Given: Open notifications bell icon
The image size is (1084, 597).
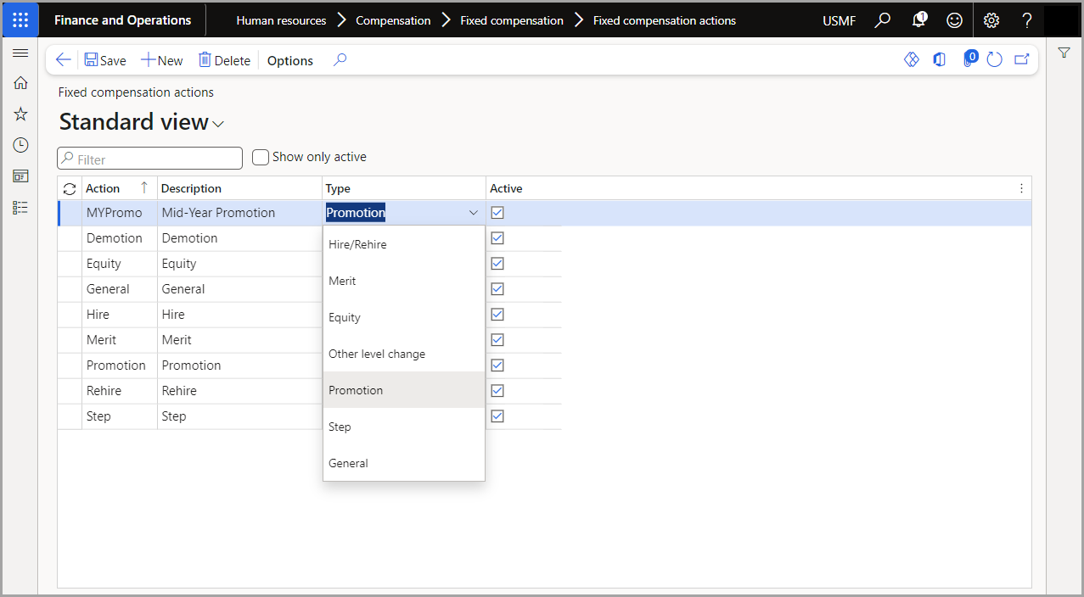Looking at the screenshot, I should [x=919, y=20].
